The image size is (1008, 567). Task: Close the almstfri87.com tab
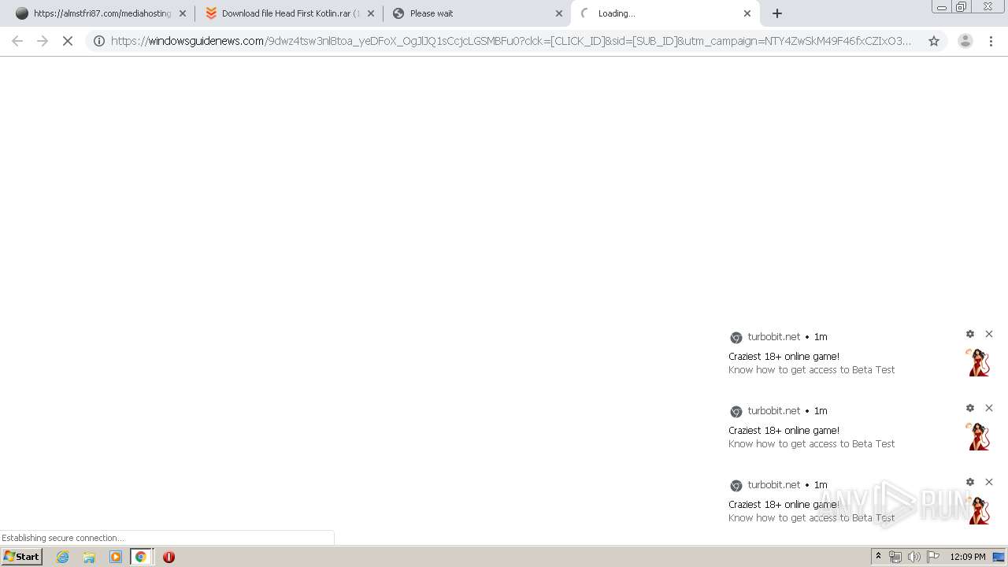183,13
